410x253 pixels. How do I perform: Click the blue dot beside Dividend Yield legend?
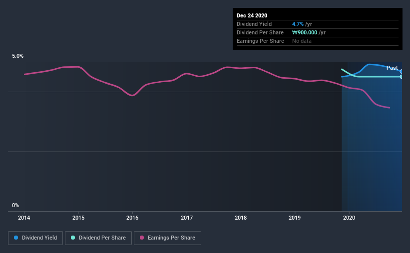coord(16,238)
